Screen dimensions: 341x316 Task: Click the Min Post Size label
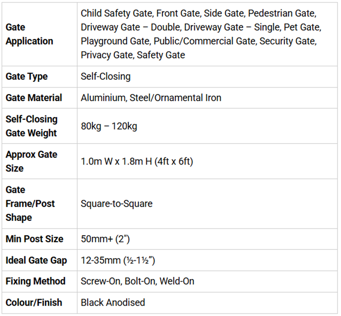[x=34, y=239]
